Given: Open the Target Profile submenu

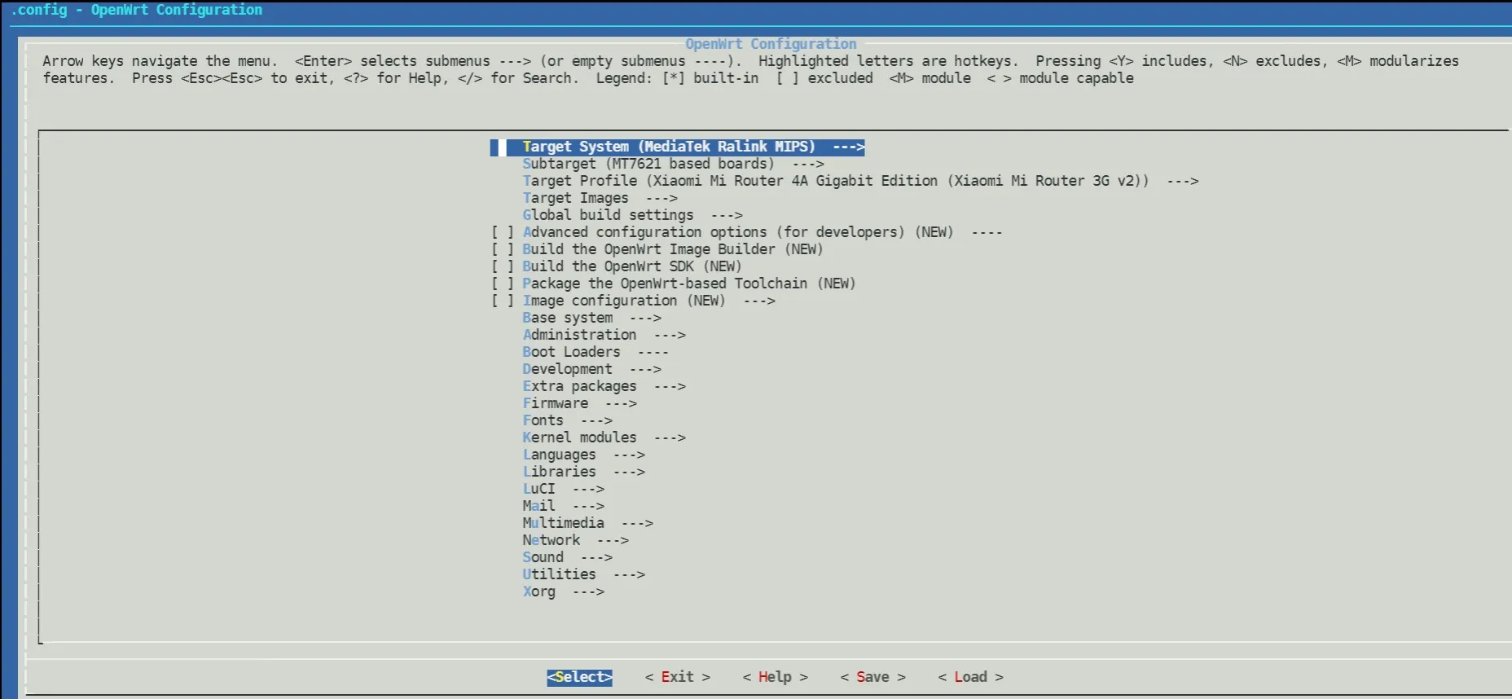Looking at the screenshot, I should [x=860, y=181].
